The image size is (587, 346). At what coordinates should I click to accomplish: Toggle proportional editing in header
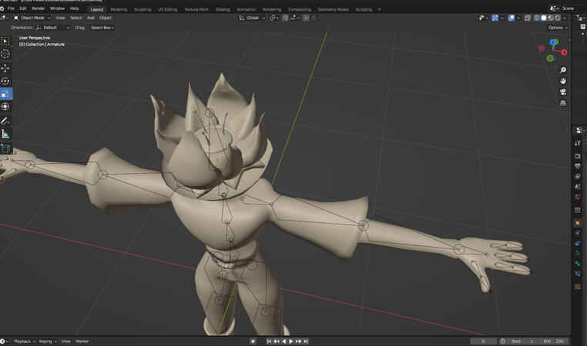coord(306,18)
